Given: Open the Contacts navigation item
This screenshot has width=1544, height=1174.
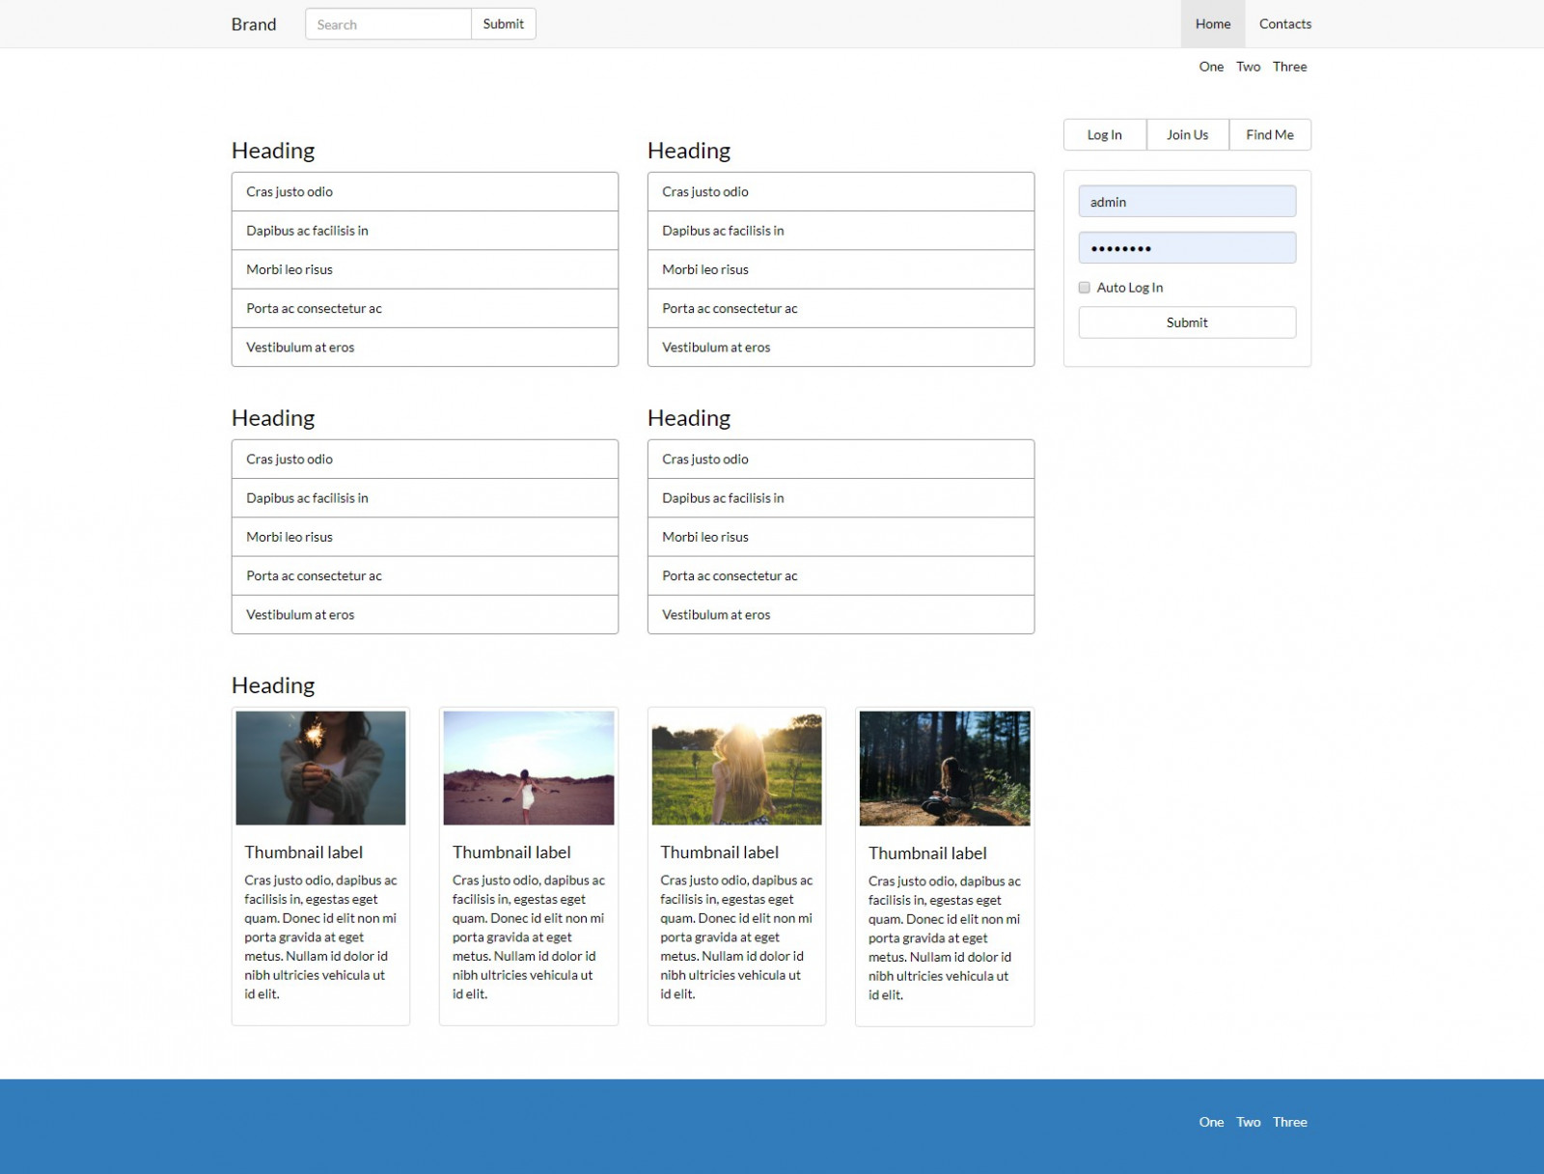Looking at the screenshot, I should tap(1284, 24).
